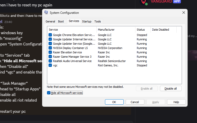Click the System Configuration title bar icon

[46, 13]
